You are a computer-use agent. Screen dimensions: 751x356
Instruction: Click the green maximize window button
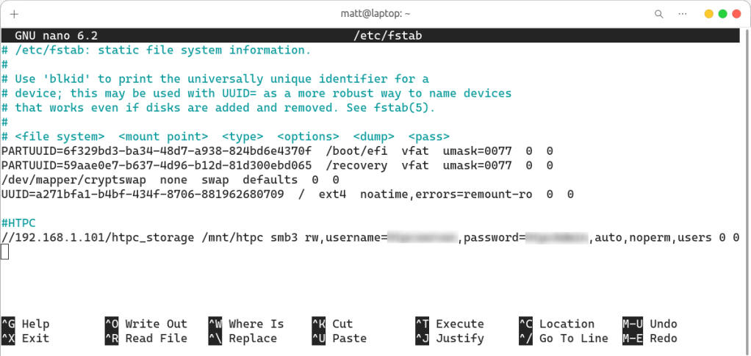(722, 14)
